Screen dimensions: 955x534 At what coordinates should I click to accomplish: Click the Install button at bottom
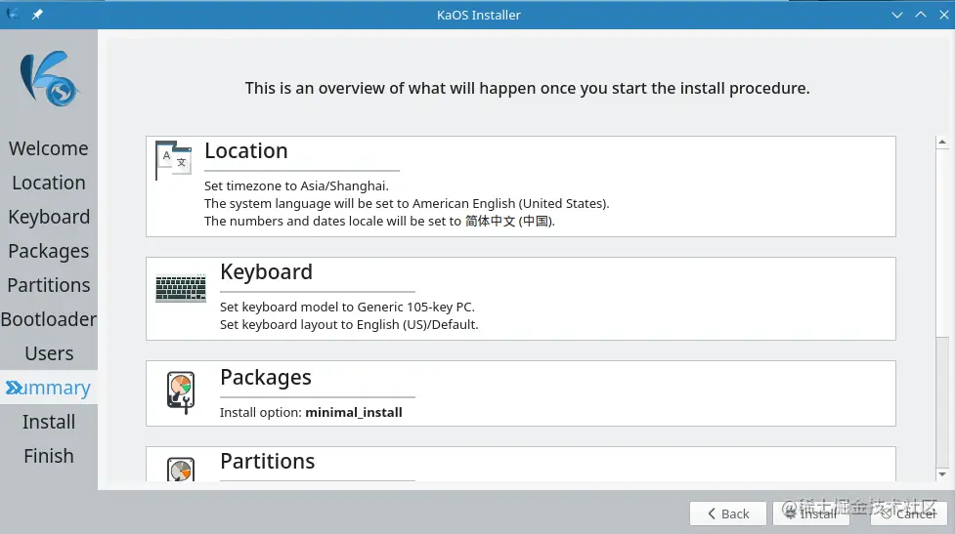point(810,513)
